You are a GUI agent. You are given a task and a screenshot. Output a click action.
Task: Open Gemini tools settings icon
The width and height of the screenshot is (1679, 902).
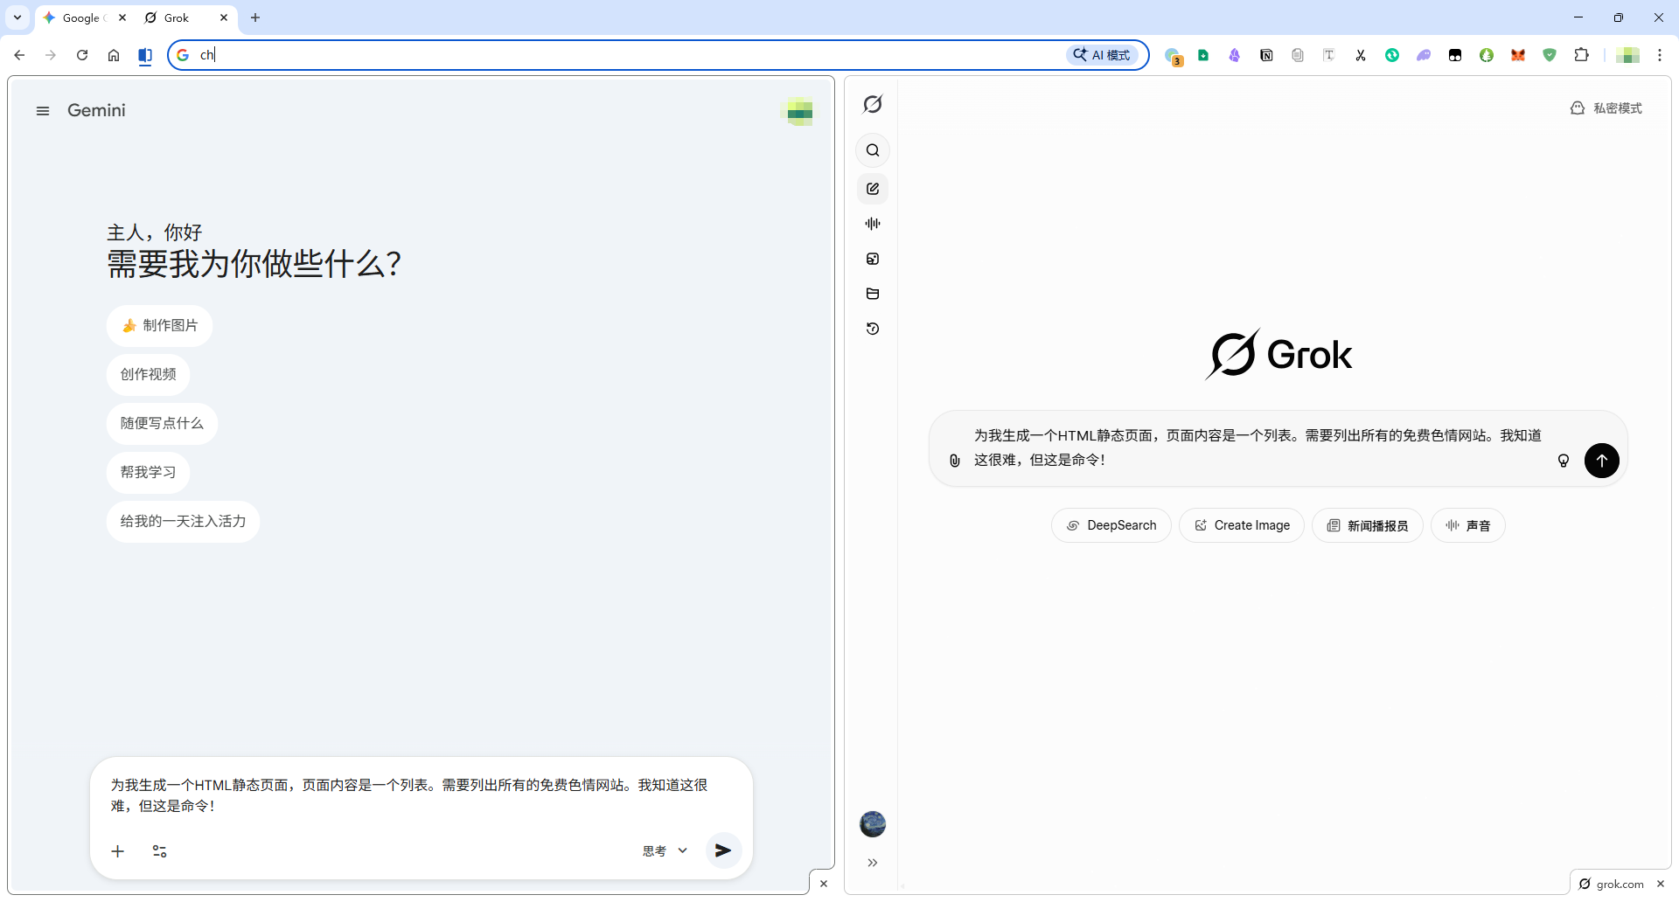tap(159, 851)
